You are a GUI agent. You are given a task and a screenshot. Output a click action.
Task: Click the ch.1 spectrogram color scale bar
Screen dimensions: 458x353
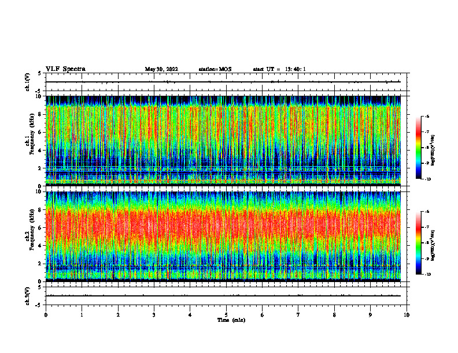point(418,148)
